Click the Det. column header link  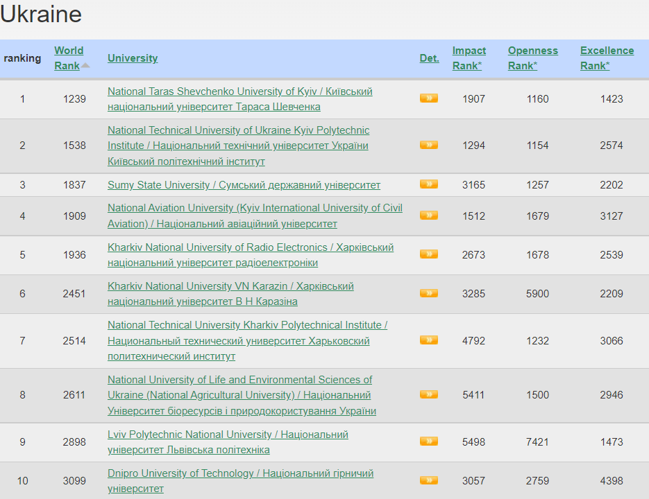point(429,58)
